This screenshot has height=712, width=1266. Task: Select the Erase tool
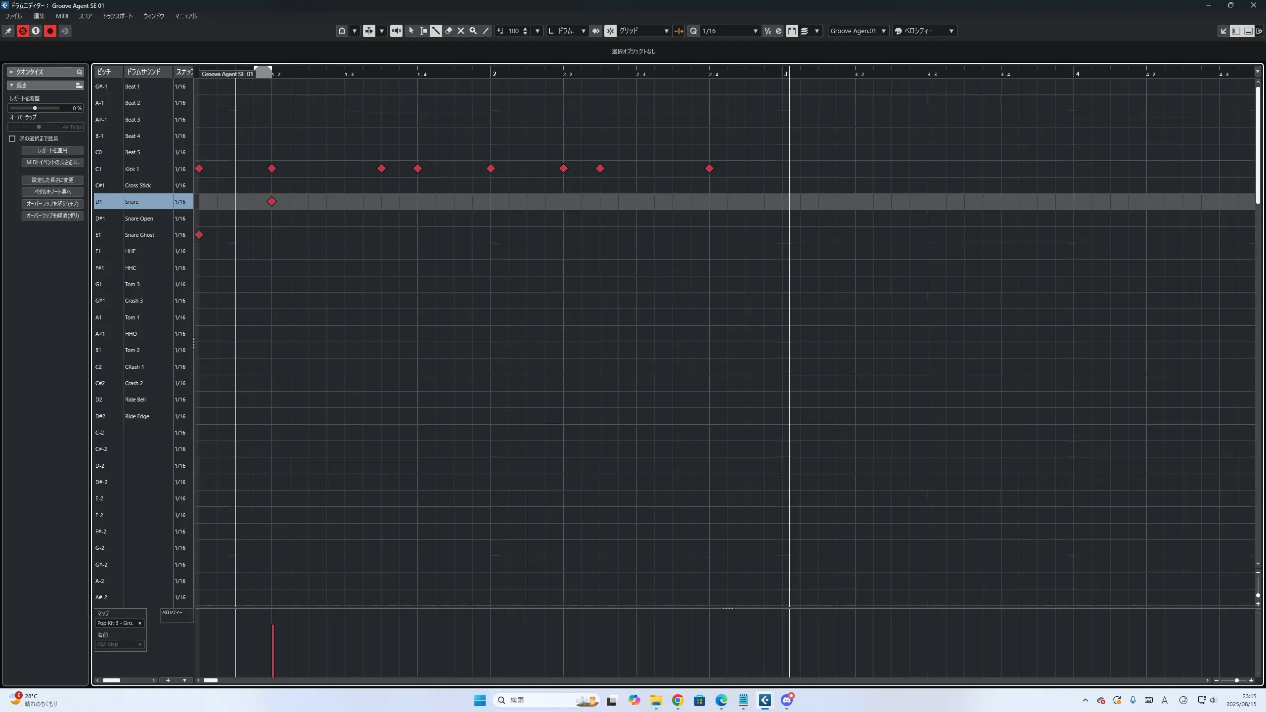449,31
